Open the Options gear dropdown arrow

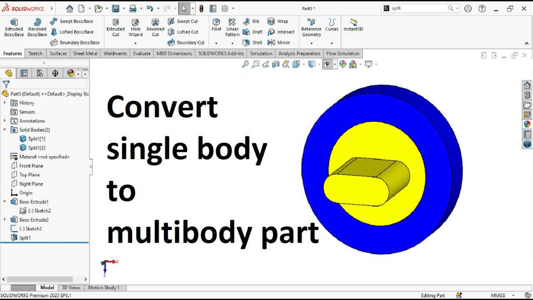click(233, 9)
